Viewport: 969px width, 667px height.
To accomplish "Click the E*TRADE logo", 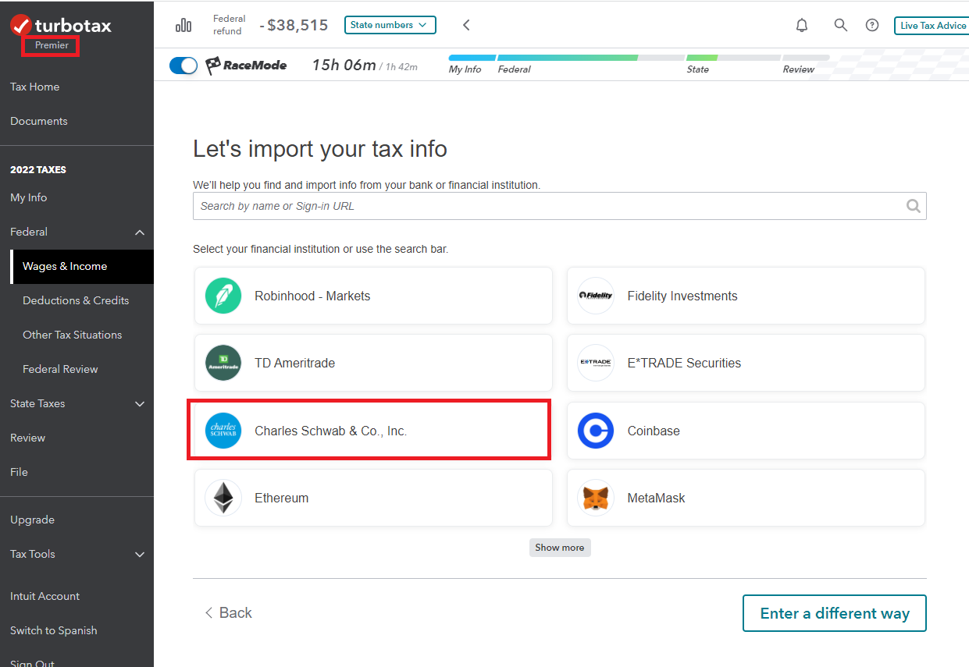I will pos(596,363).
